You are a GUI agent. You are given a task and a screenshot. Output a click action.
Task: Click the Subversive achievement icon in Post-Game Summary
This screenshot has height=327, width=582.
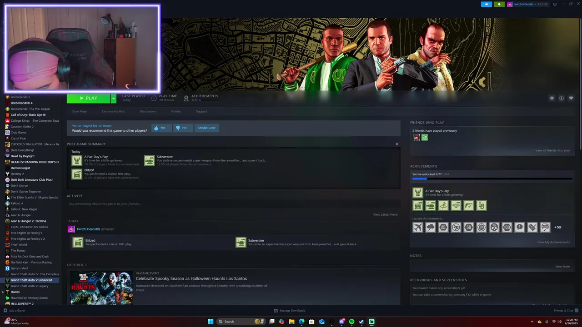pyautogui.click(x=150, y=161)
